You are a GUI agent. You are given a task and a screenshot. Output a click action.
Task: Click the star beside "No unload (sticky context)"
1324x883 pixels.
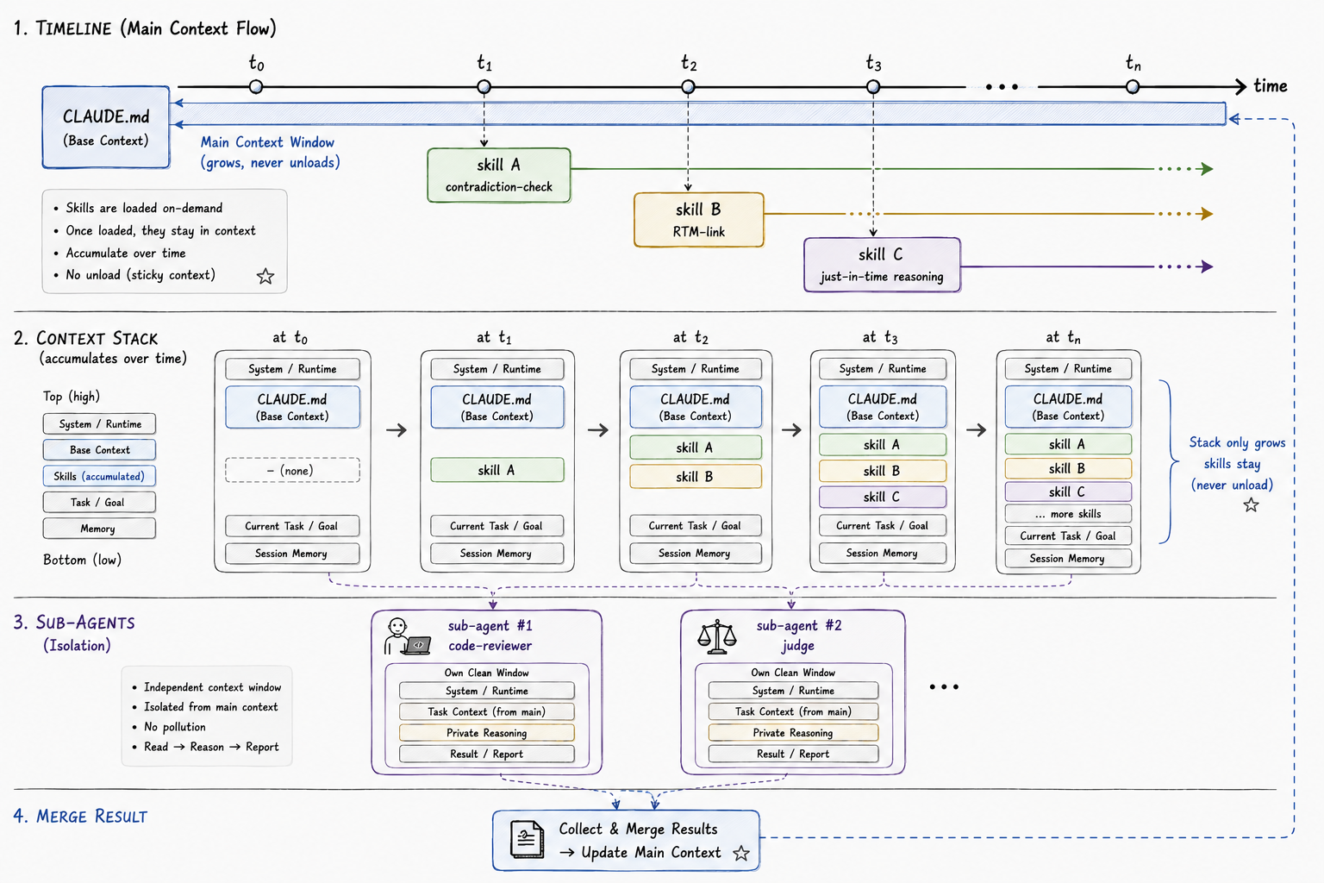click(x=265, y=276)
